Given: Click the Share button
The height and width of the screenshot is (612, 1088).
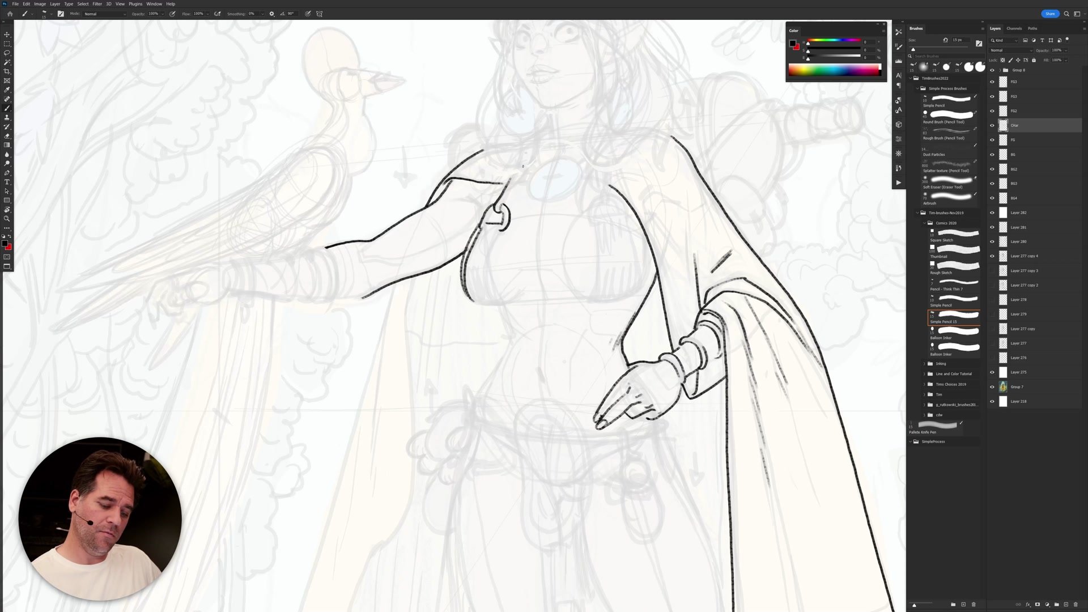Looking at the screenshot, I should tap(1049, 14).
